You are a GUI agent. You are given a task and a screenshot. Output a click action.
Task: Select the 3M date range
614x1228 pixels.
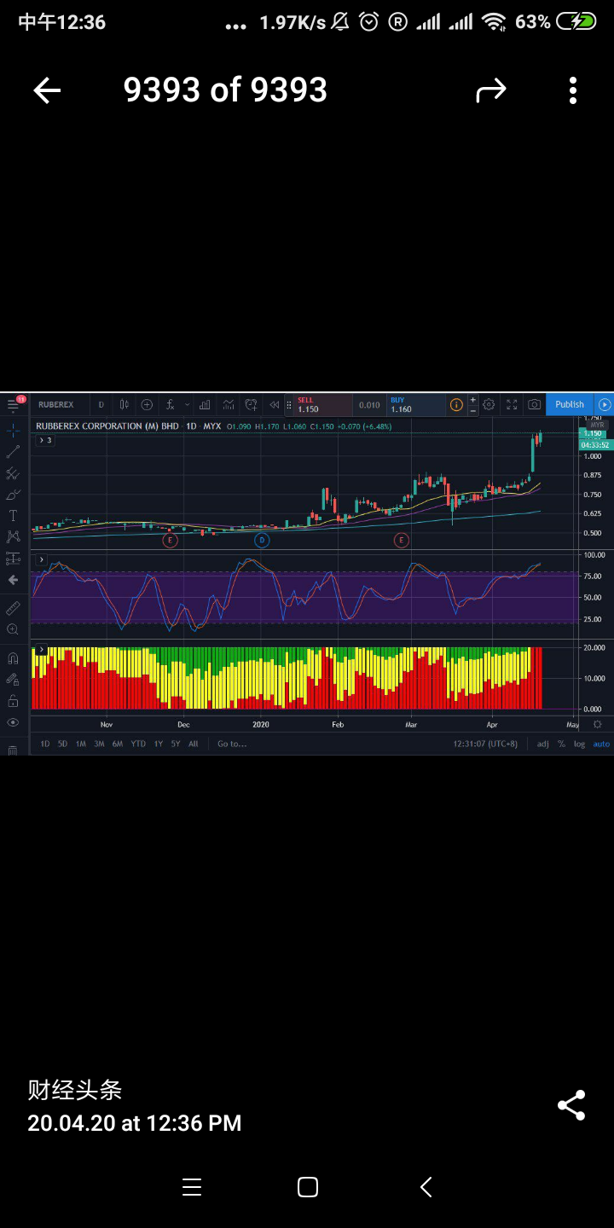click(99, 744)
